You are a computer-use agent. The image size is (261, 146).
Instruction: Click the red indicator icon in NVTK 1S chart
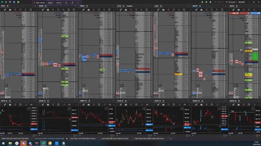coord(31,105)
